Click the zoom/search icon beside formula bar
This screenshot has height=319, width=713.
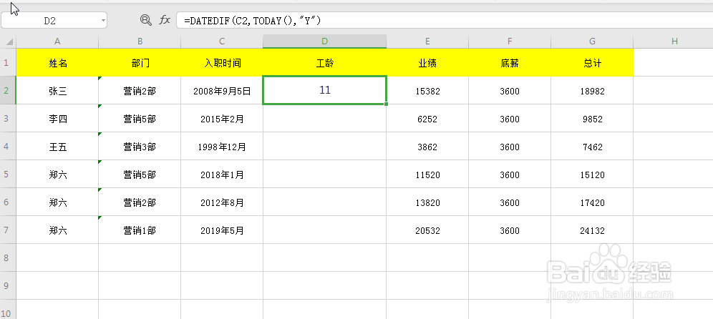tap(146, 21)
